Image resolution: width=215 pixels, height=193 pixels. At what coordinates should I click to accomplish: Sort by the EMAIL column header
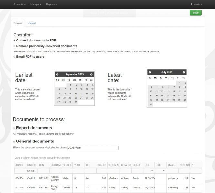point(172,165)
